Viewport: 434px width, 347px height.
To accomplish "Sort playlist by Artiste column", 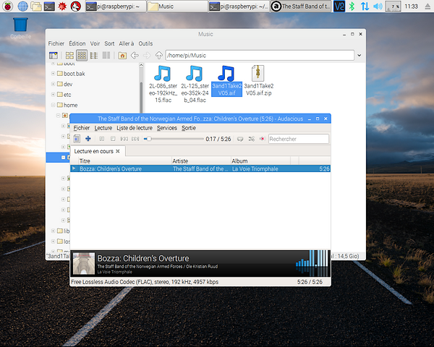I will pos(201,161).
